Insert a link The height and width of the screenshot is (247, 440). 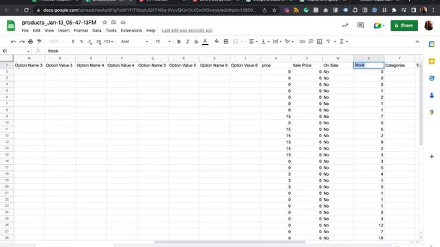tap(302, 41)
